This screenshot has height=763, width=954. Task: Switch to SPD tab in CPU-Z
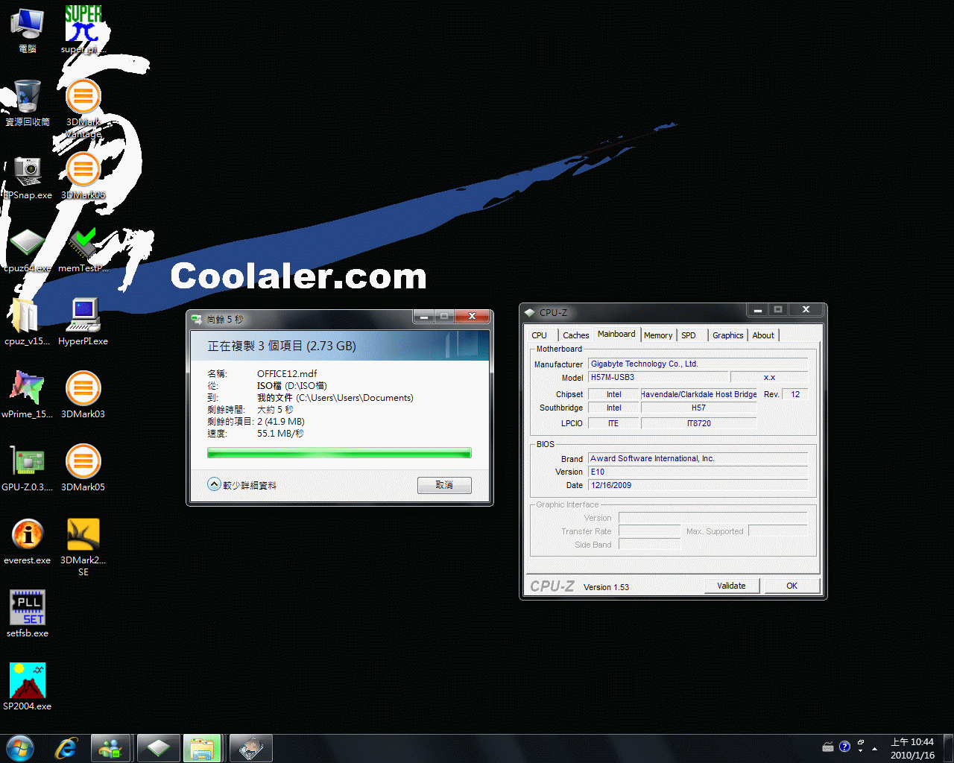689,335
